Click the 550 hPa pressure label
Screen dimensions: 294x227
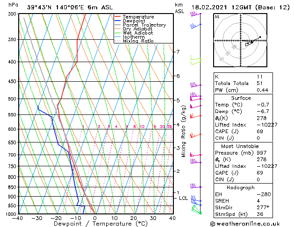pos(13,114)
